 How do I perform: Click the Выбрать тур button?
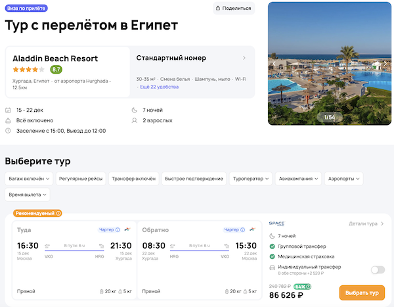(362, 293)
